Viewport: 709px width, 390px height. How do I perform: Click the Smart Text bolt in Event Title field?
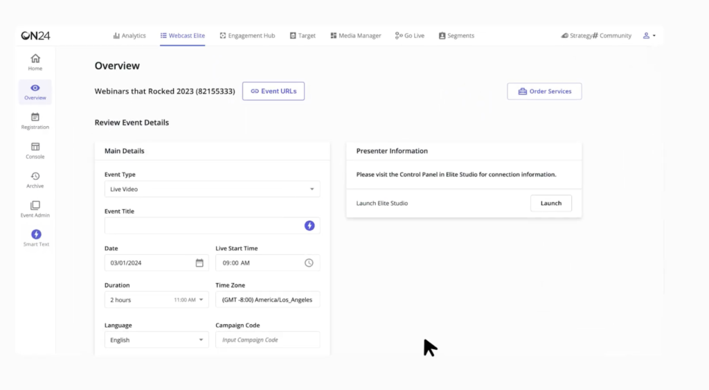(x=309, y=226)
